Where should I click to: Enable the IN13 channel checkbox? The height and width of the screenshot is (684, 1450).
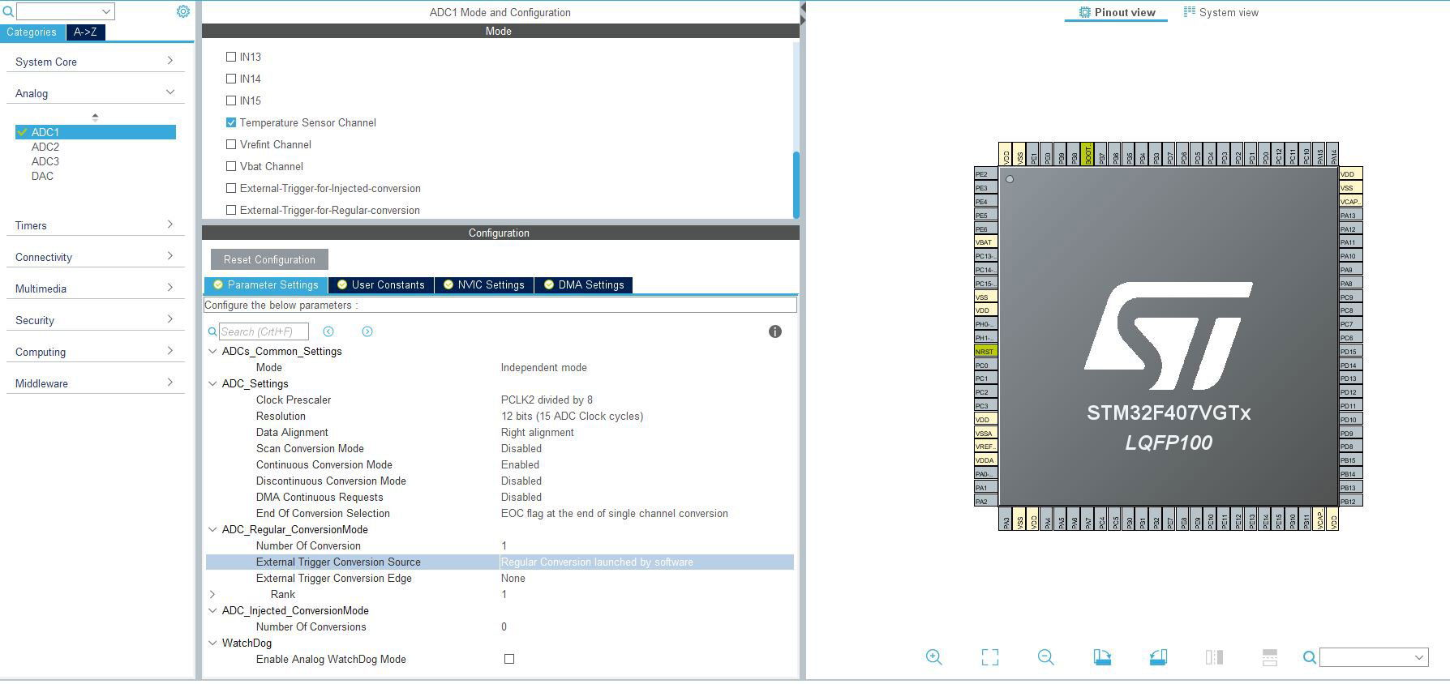[231, 57]
